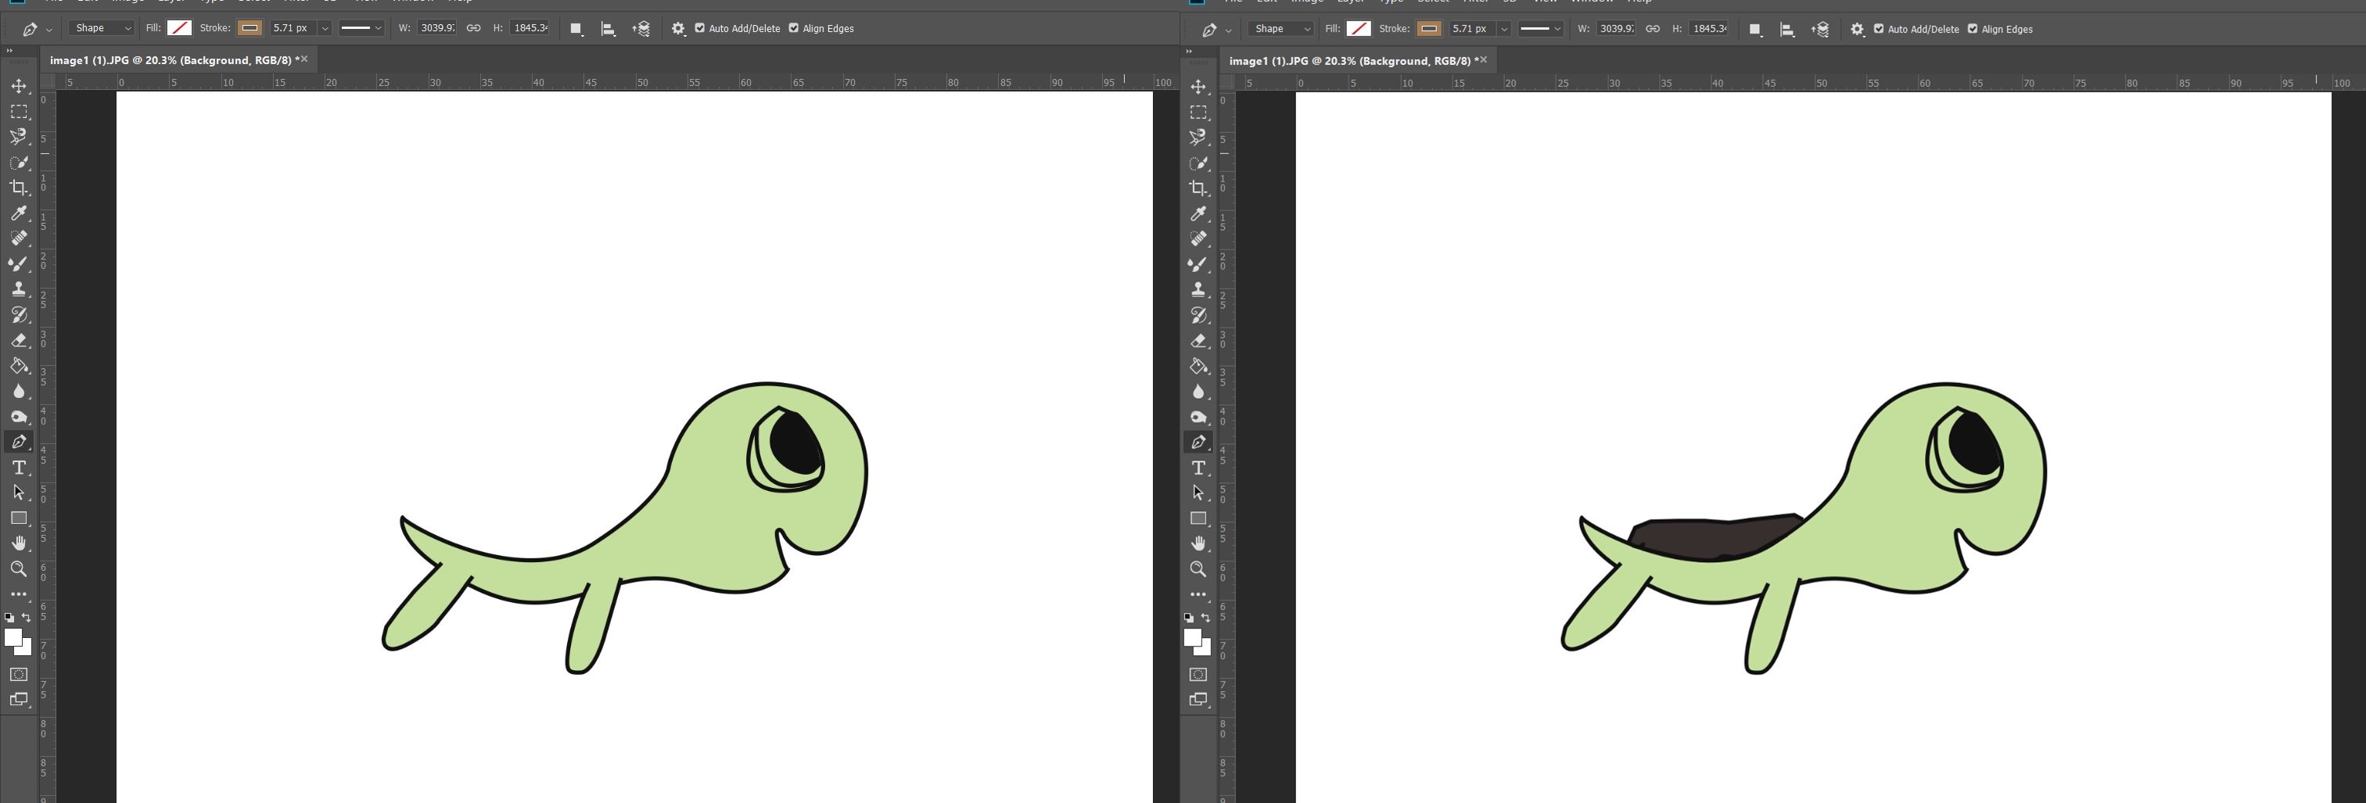Select the Hand tool in right window
This screenshot has width=2366, height=803.
[1197, 543]
